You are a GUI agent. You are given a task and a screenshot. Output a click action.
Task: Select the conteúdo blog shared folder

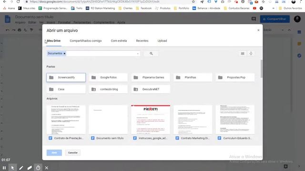(108, 89)
